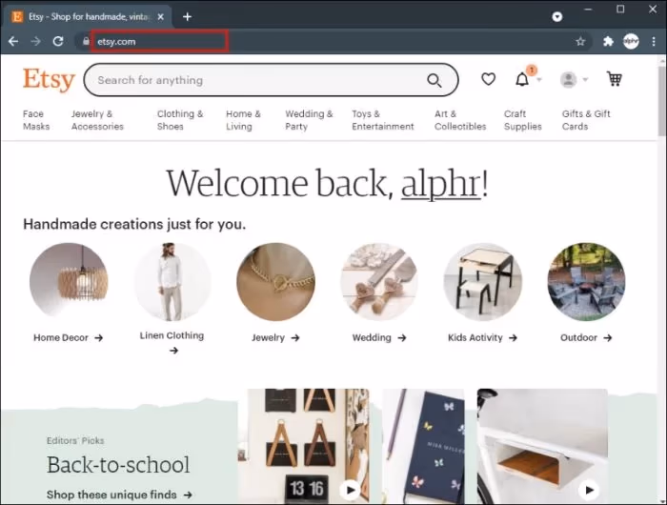
Task: Select the Craft Supplies category
Action: pos(522,120)
